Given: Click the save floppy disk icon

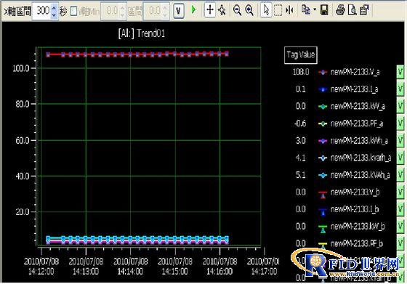Looking at the screenshot, I should point(324,10).
